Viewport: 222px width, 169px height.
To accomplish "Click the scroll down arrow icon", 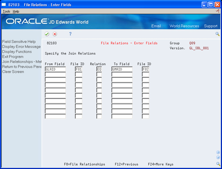I will (x=218, y=157).
